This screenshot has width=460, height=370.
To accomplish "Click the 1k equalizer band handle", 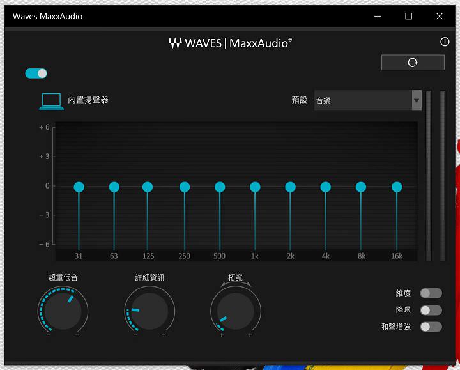I will (255, 187).
